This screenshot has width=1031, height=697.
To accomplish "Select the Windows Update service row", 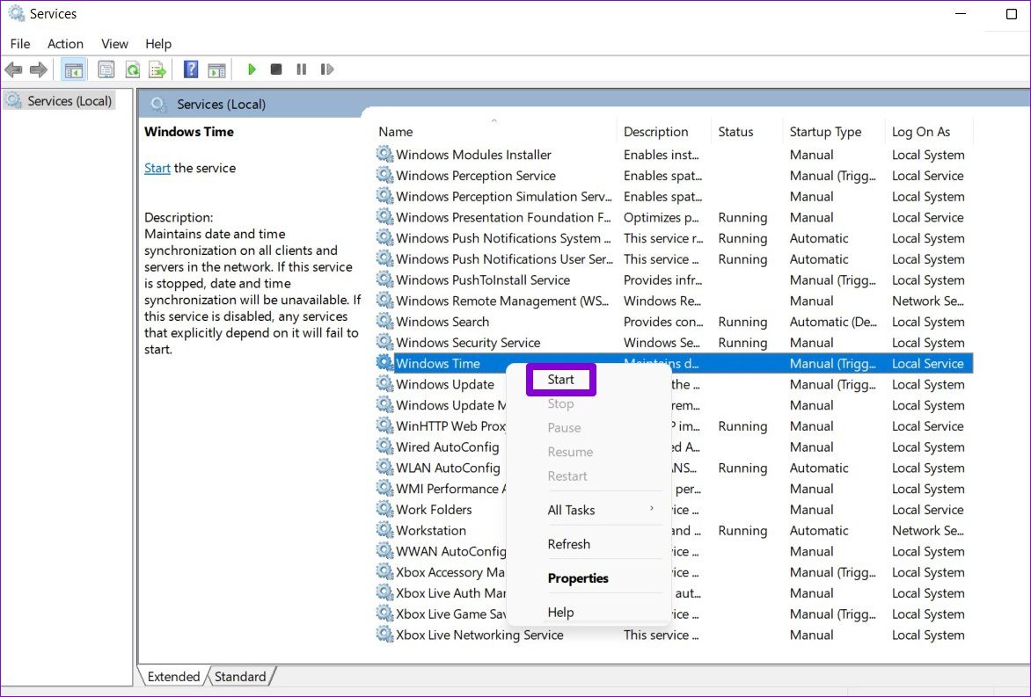I will (x=444, y=384).
